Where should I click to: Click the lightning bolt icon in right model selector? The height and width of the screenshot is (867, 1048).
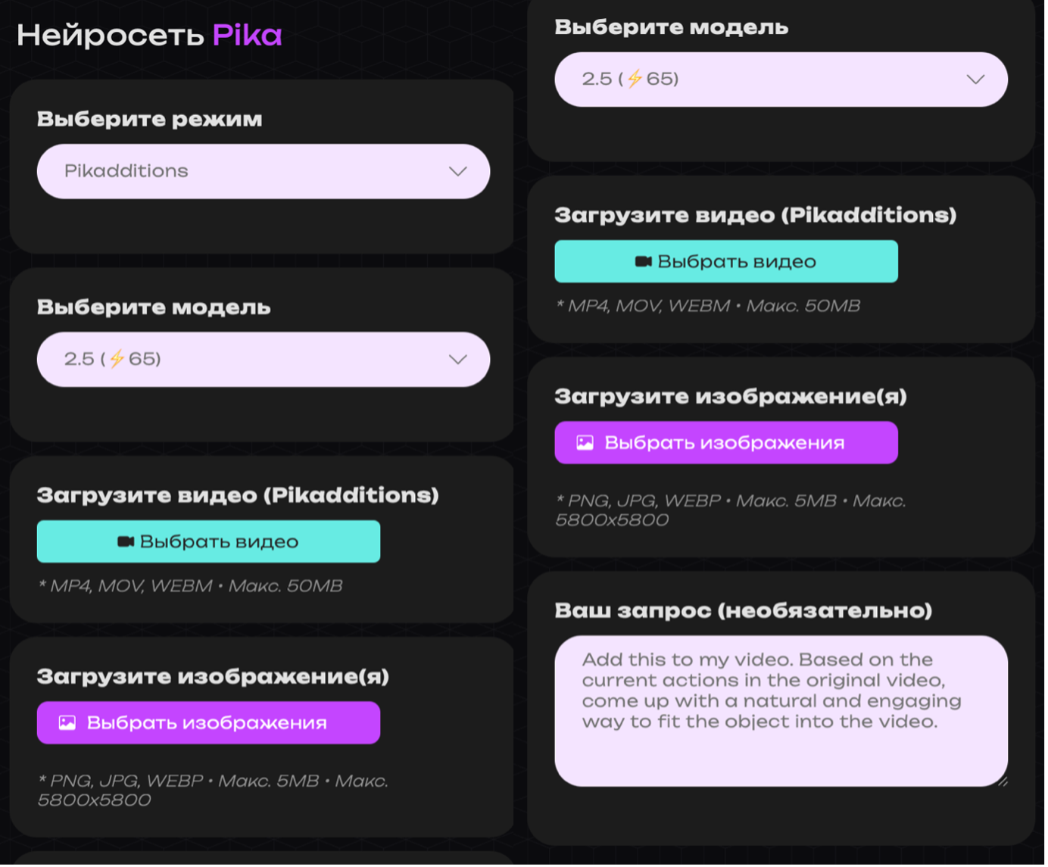pyautogui.click(x=635, y=79)
